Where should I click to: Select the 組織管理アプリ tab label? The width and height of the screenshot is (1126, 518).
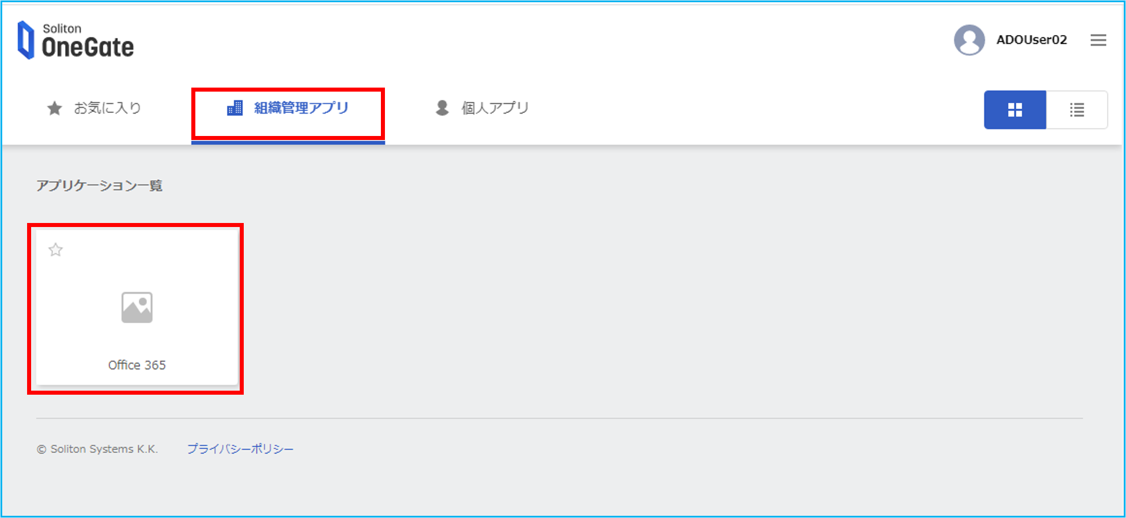301,108
